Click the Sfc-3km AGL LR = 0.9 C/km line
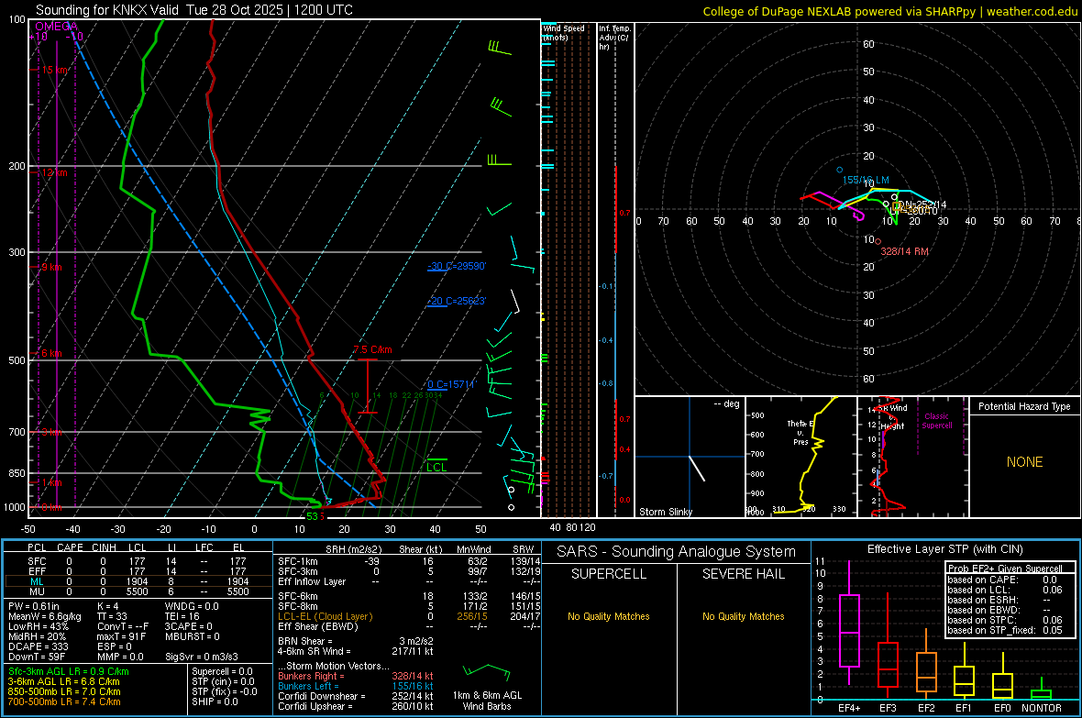This screenshot has height=718, width=1082. [x=69, y=672]
